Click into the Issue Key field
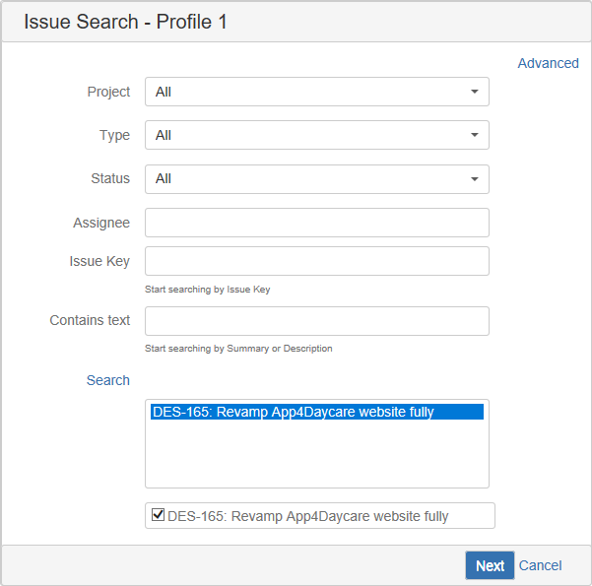592x586 pixels. tap(317, 261)
